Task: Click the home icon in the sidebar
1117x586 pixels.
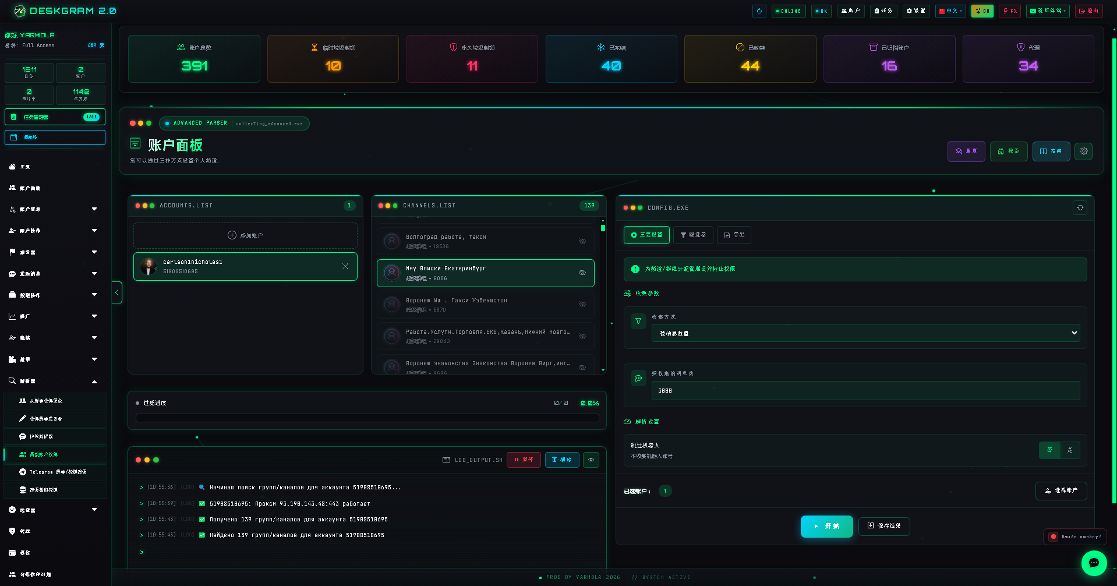Action: (12, 167)
